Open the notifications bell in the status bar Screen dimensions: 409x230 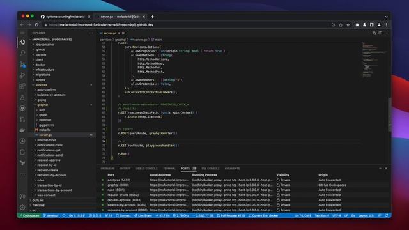click(x=387, y=215)
